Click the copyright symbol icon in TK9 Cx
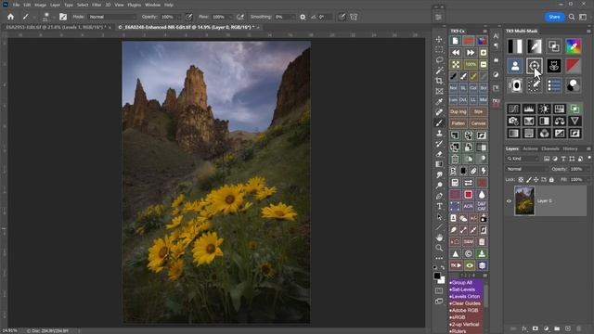 (x=468, y=253)
